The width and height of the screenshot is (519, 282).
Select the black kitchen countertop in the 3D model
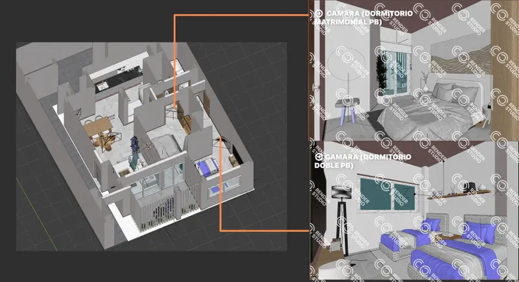click(x=119, y=78)
